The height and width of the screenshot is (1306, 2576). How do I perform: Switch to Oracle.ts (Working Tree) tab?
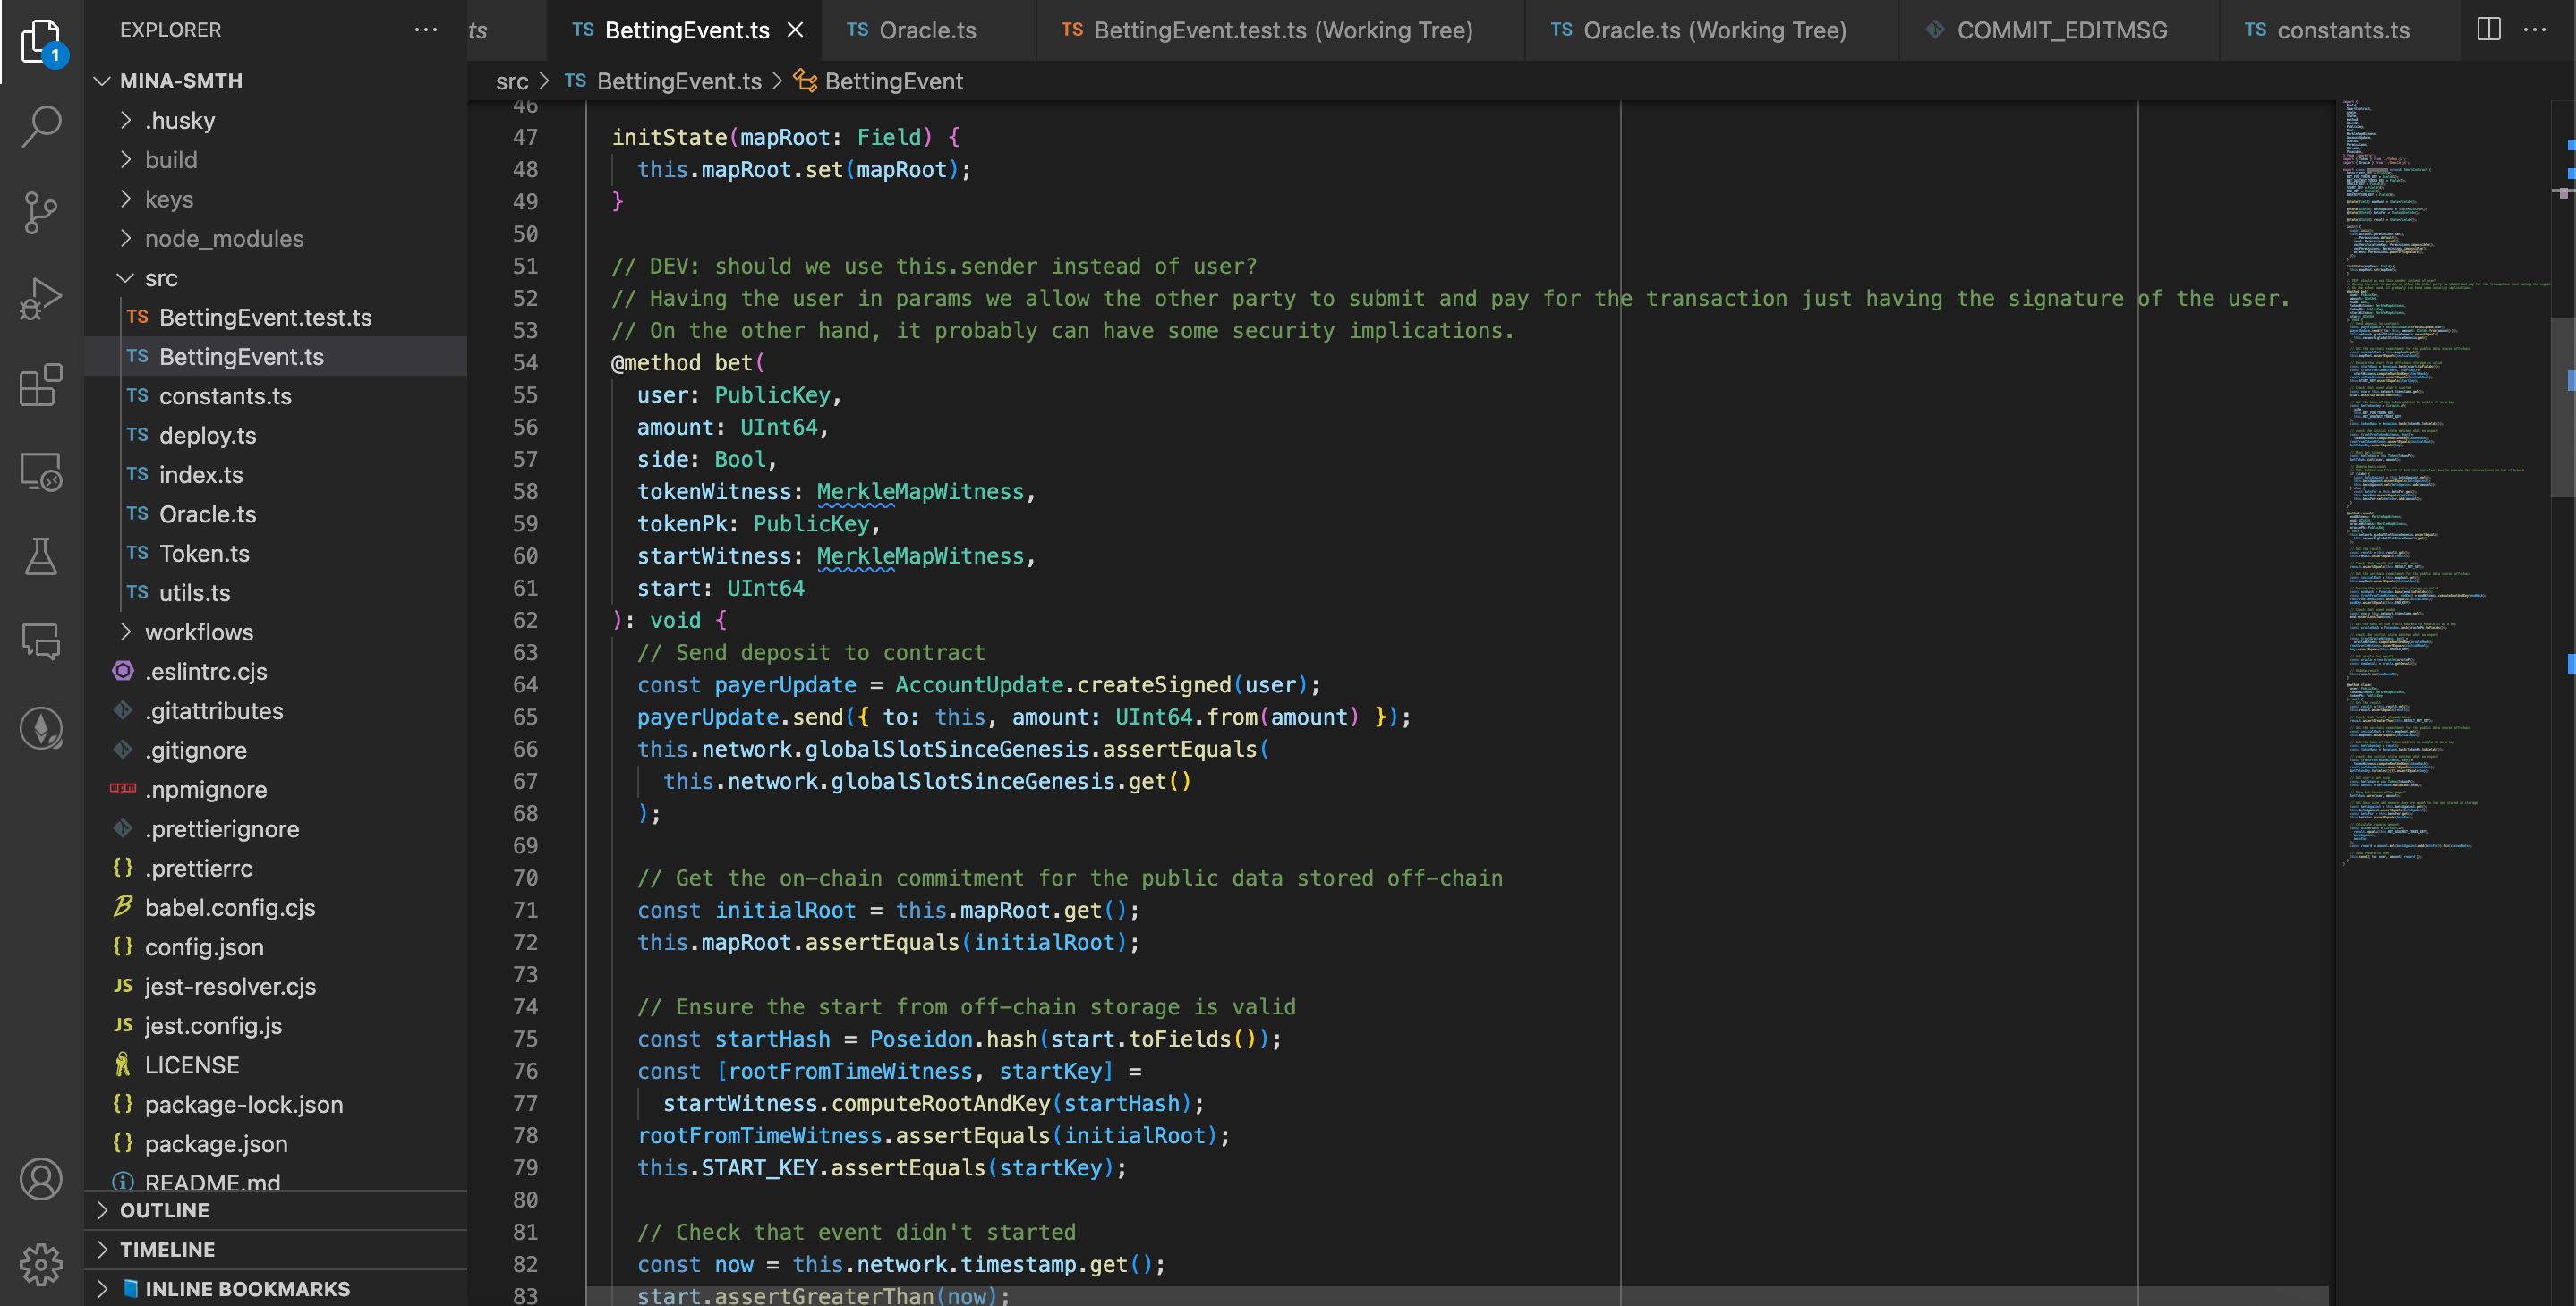(1712, 30)
